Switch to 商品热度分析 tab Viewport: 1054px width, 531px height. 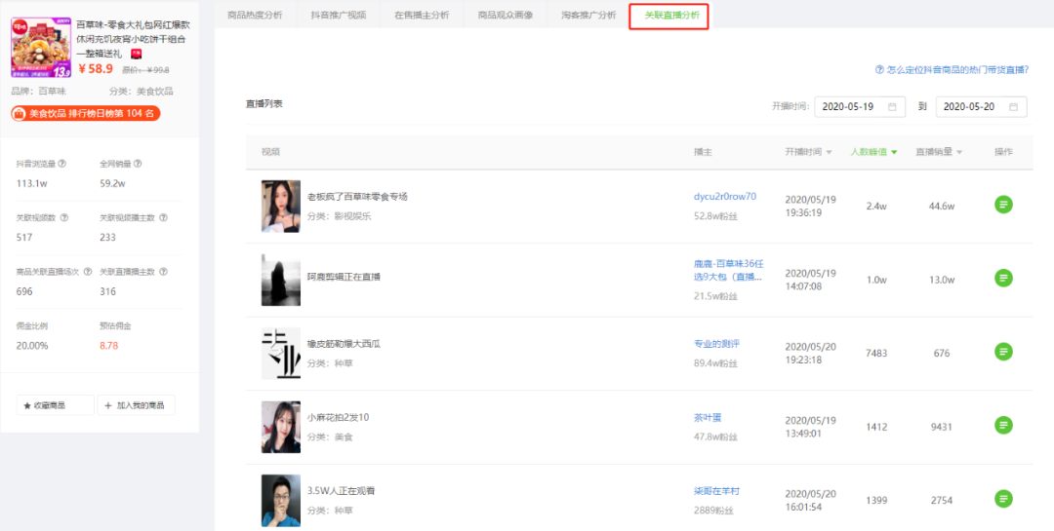(x=255, y=15)
